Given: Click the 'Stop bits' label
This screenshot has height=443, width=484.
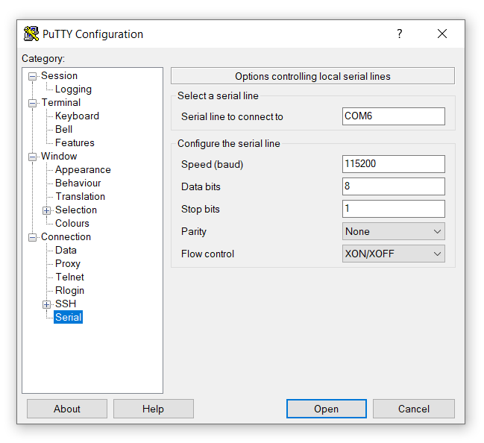Looking at the screenshot, I should coord(201,209).
